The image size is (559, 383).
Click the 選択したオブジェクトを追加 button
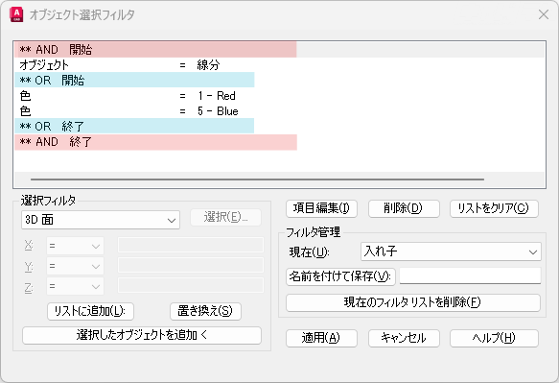tap(142, 335)
